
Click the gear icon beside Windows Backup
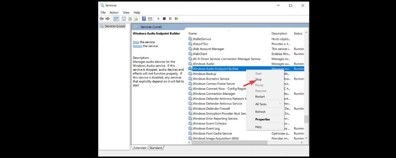click(190, 74)
